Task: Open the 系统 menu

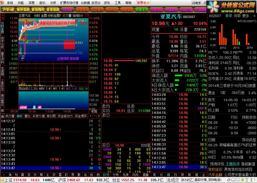Action: (x=10, y=3)
